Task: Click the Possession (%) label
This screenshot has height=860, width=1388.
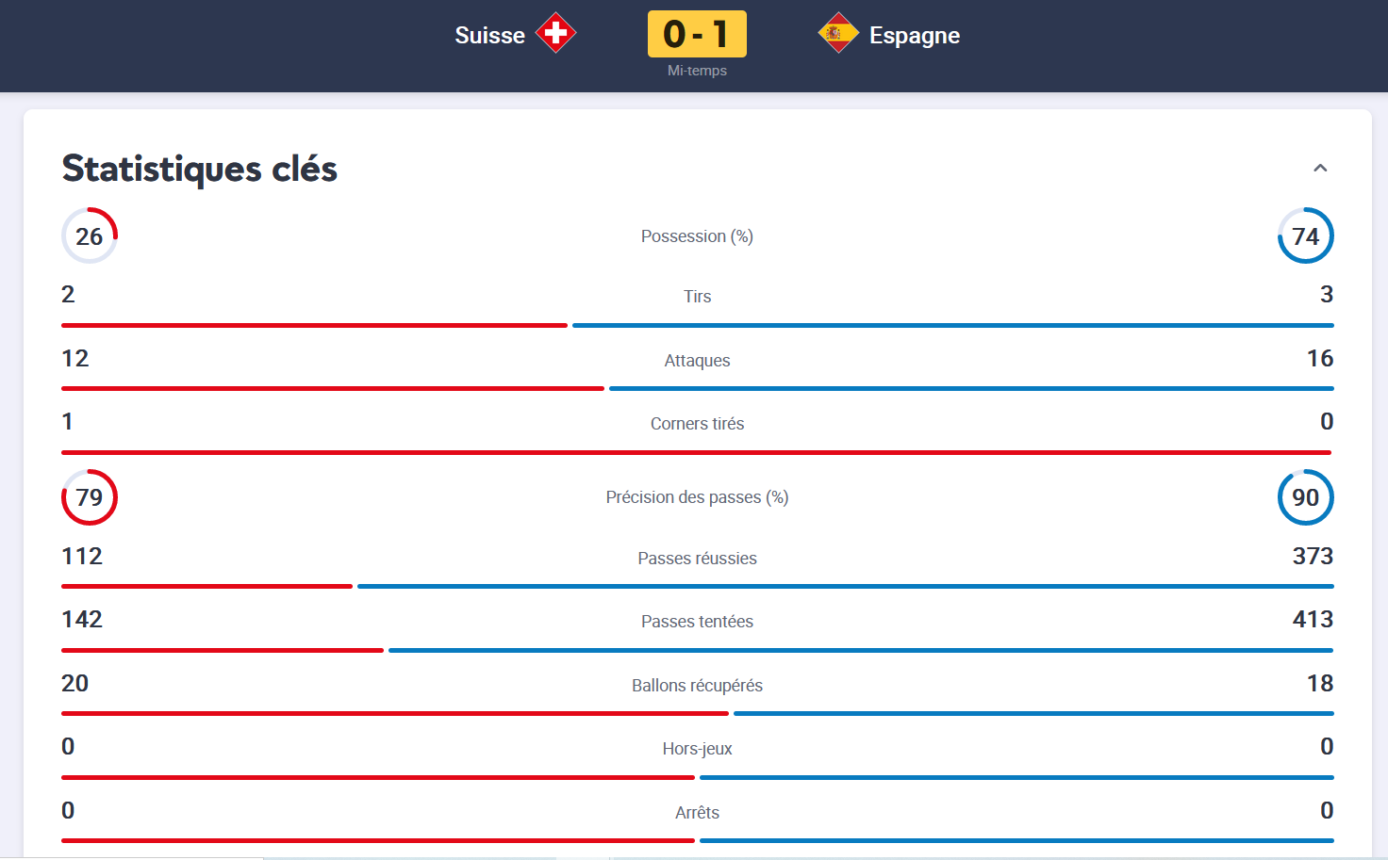Action: (697, 236)
